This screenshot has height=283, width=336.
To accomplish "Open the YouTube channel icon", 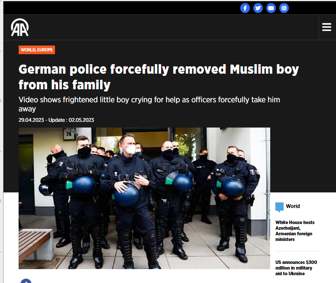I will tap(271, 8).
